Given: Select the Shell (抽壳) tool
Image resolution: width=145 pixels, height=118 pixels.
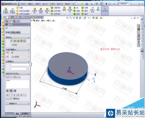Looking at the screenshot, I should (76, 14).
